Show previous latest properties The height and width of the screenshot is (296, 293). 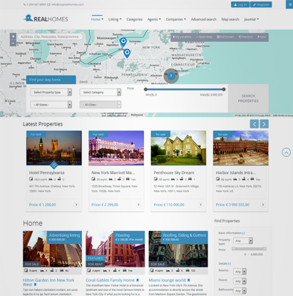pyautogui.click(x=255, y=124)
